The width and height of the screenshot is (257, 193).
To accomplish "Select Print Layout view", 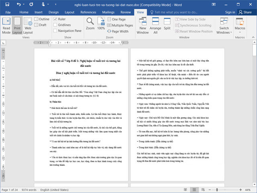I will tap(17, 26).
